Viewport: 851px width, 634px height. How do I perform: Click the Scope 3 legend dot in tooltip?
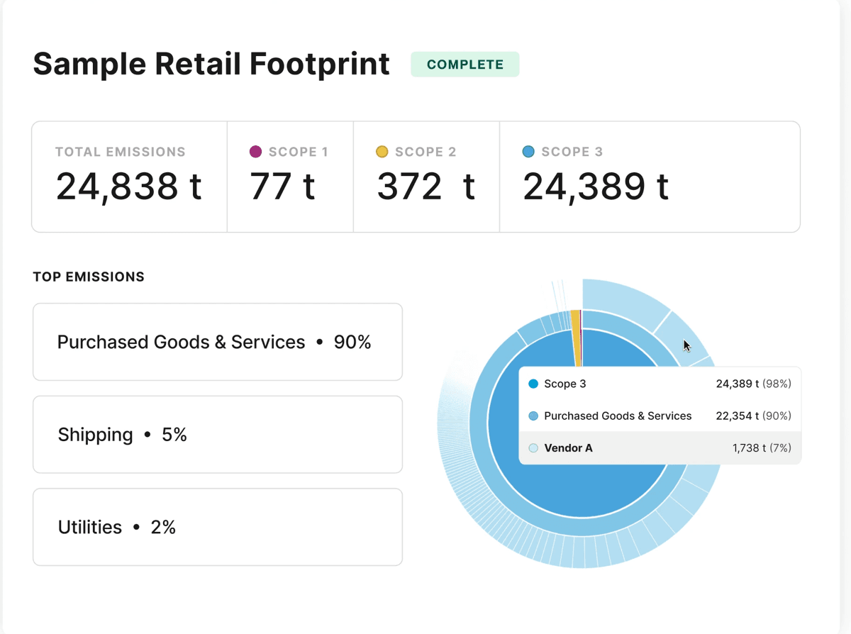click(533, 384)
